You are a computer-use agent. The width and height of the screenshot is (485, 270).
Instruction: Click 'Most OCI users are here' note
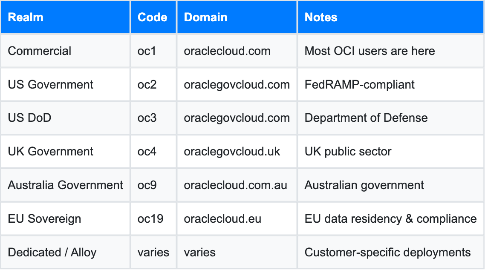click(x=370, y=51)
